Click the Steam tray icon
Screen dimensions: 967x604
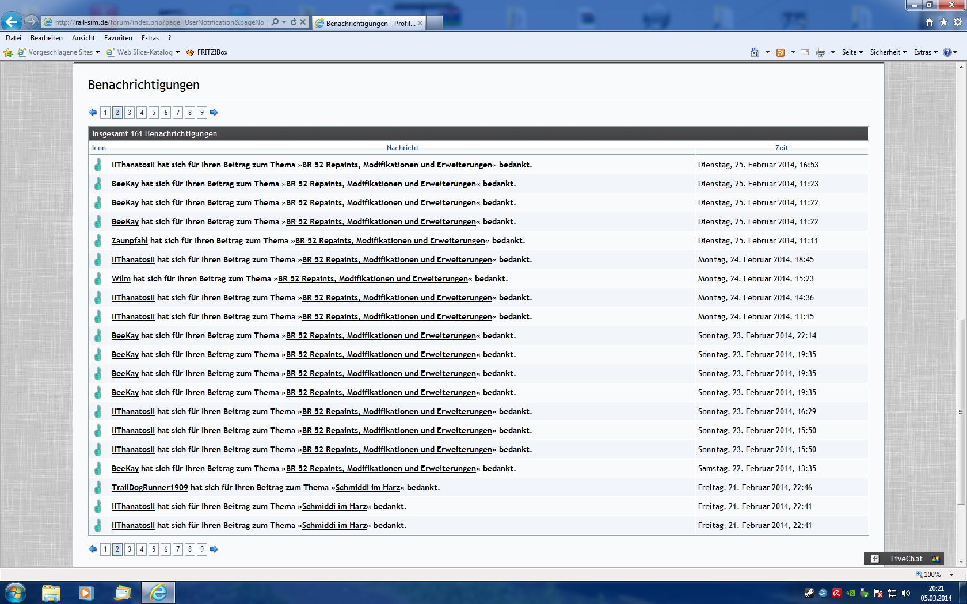(x=809, y=593)
